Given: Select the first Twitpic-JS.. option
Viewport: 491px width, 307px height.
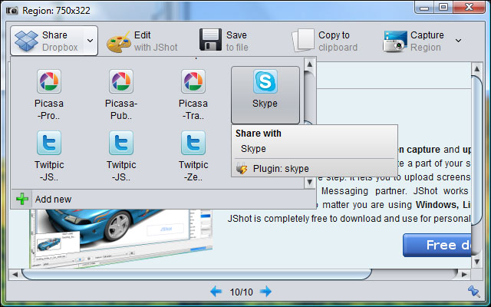Looking at the screenshot, I should click(x=49, y=153).
